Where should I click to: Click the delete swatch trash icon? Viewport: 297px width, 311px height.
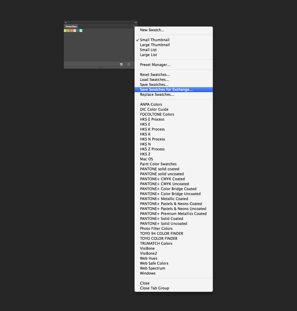pyautogui.click(x=129, y=64)
